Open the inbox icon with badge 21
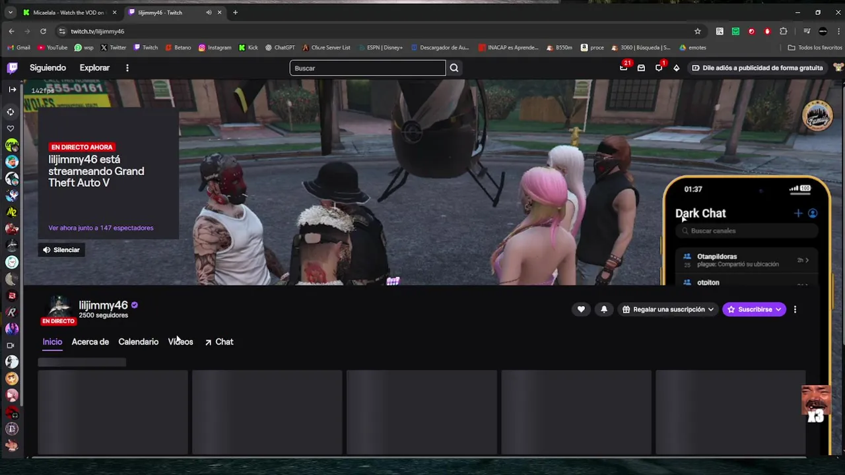The image size is (845, 475). 624,68
